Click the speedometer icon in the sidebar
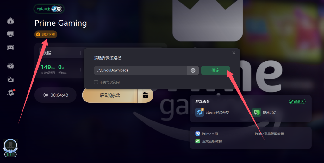Screen dimensions: 324x163 click(10, 66)
